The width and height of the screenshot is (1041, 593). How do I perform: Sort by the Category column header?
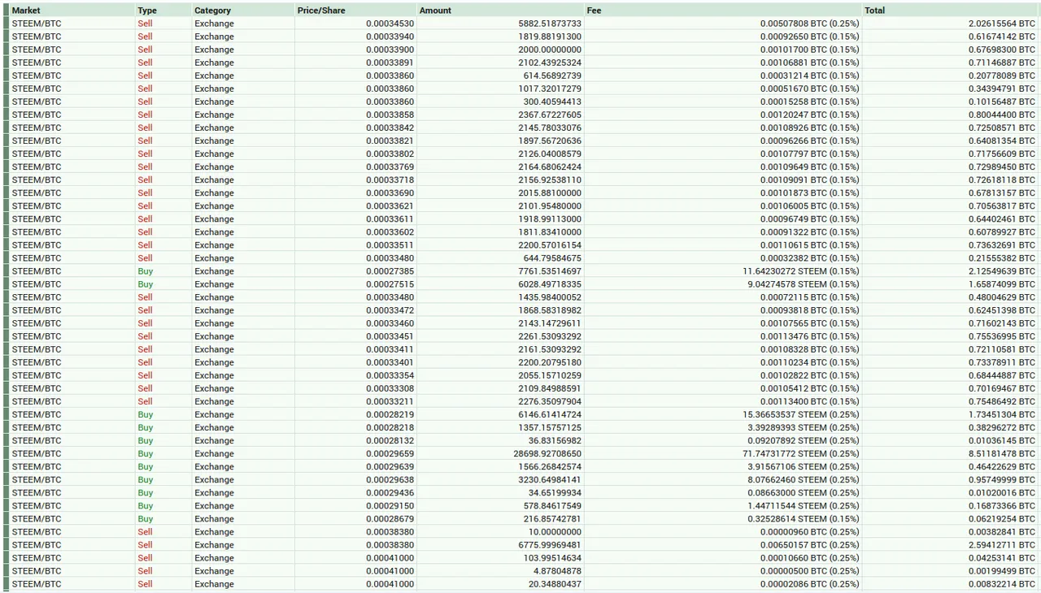tap(243, 11)
